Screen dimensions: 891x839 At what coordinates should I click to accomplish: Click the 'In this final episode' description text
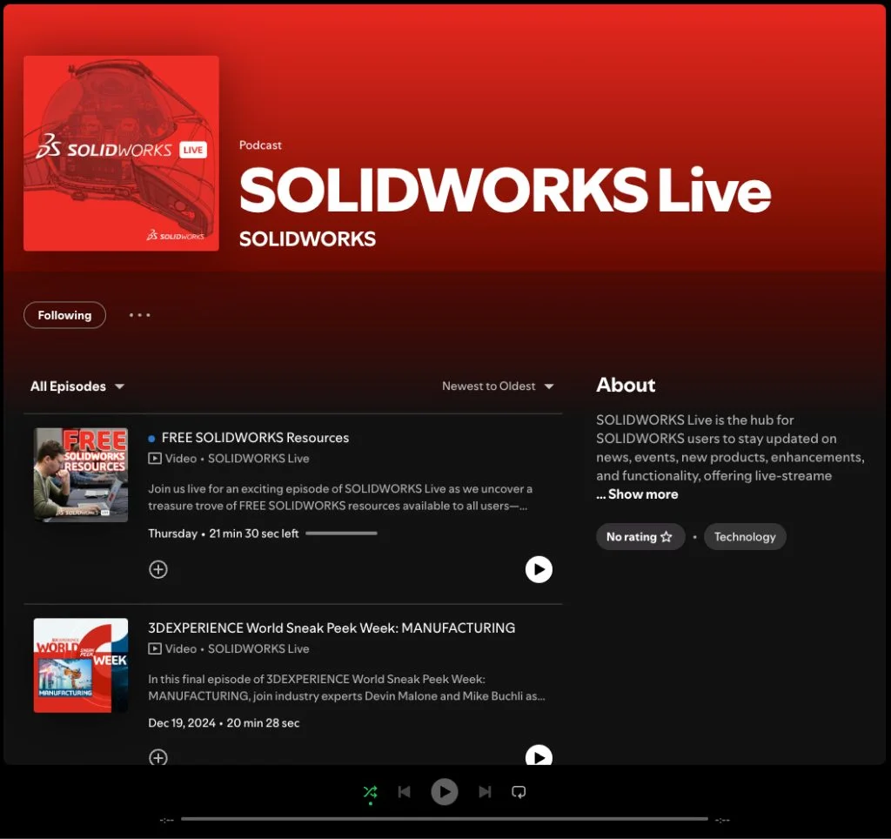[346, 688]
